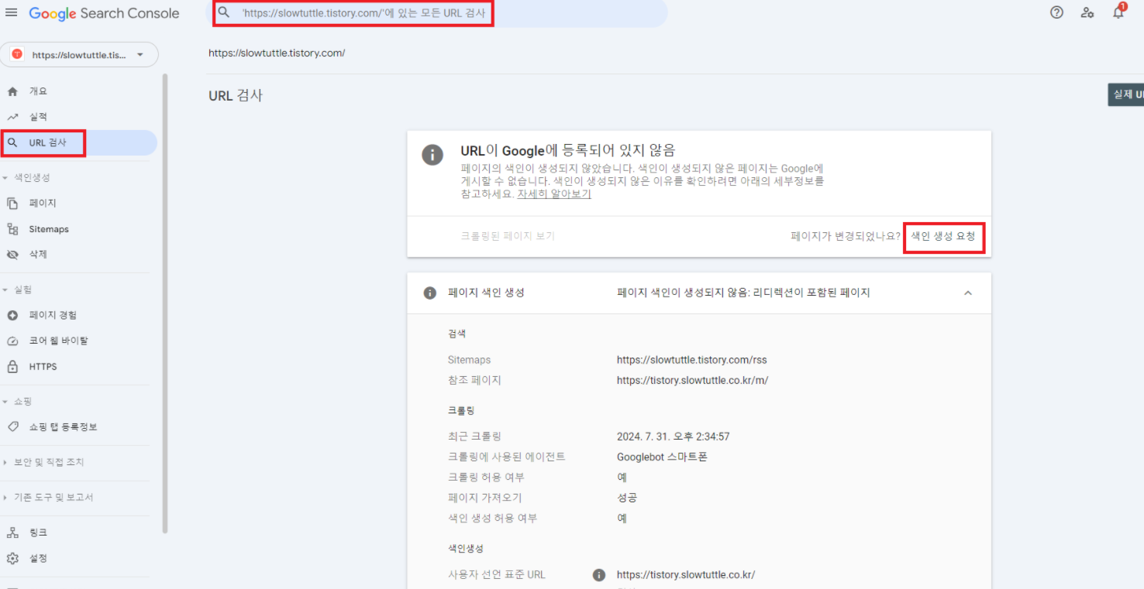Image resolution: width=1144 pixels, height=589 pixels.
Task: Click info icon beside 페이지 색인 생성
Action: click(x=429, y=293)
